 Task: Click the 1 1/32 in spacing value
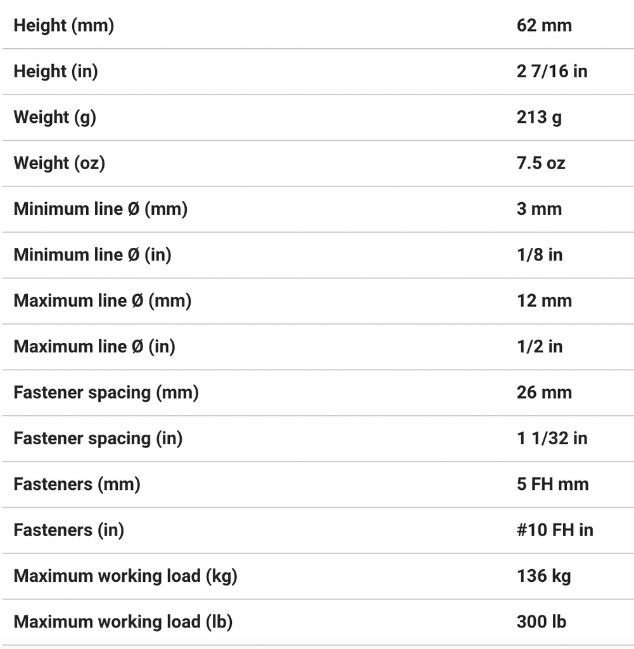click(x=552, y=438)
